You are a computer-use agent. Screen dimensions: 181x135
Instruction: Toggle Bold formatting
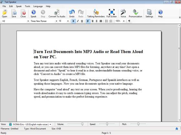pyautogui.click(x=73, y=21)
